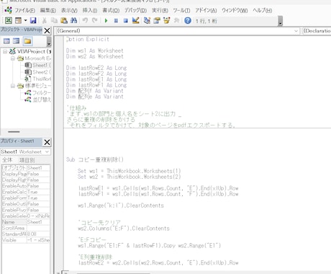Open the 実行(R) menu
The image size is (331, 274).
(x=160, y=10)
